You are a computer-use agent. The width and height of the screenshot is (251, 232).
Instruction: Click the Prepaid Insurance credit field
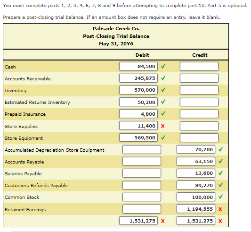coord(199,114)
